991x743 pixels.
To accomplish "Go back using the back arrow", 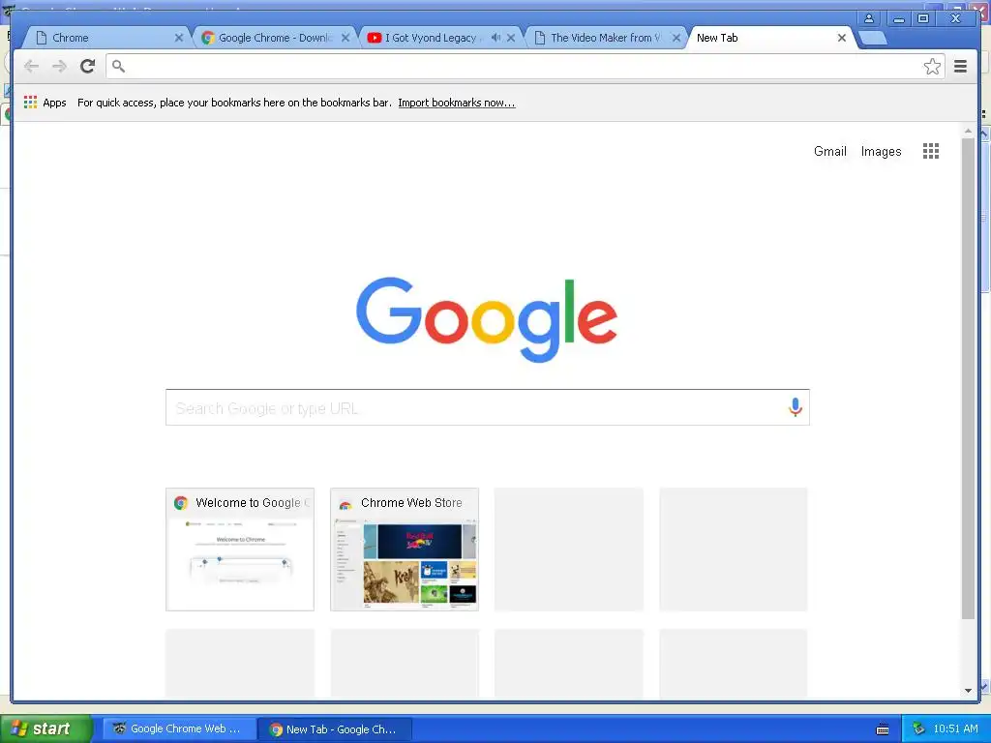I will [x=31, y=66].
